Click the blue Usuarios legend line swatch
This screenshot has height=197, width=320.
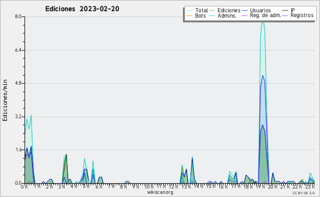pos(244,11)
